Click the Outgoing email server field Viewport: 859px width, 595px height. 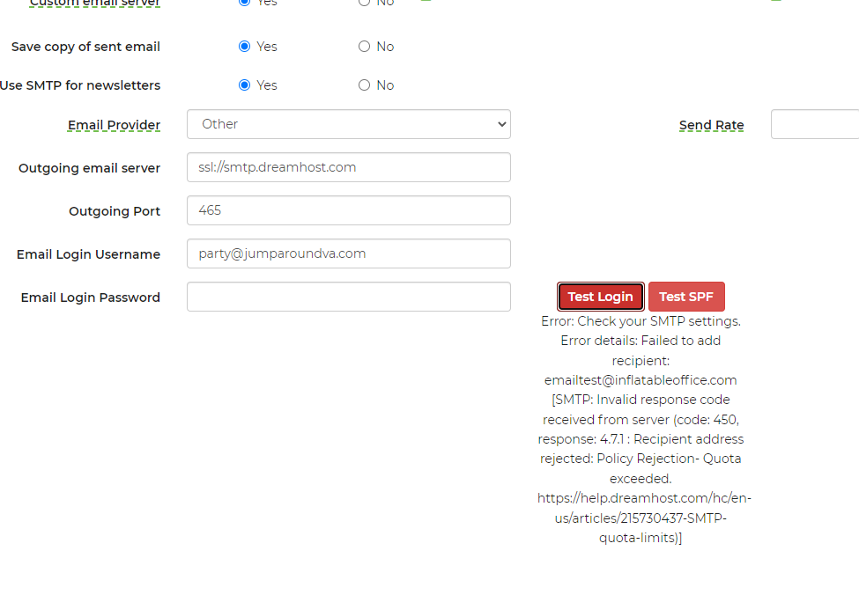click(x=348, y=167)
